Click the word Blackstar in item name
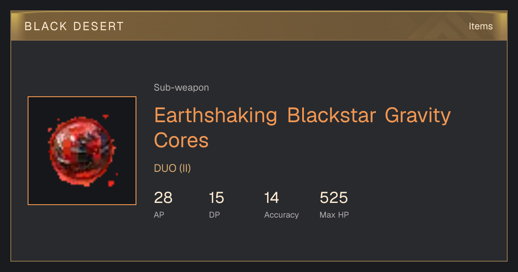 [x=331, y=115]
